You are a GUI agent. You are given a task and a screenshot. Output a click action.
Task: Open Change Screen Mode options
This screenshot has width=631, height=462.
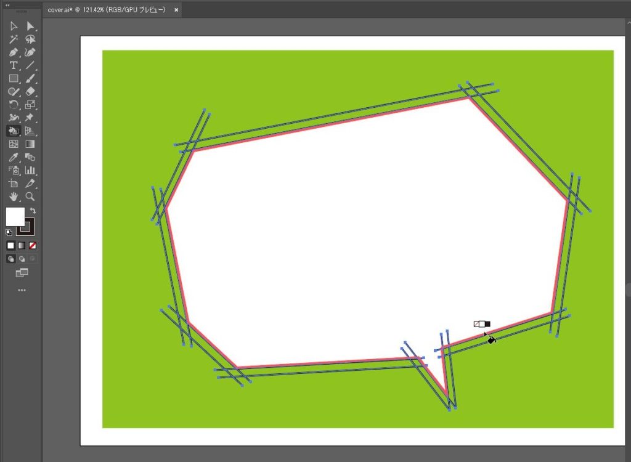(22, 273)
